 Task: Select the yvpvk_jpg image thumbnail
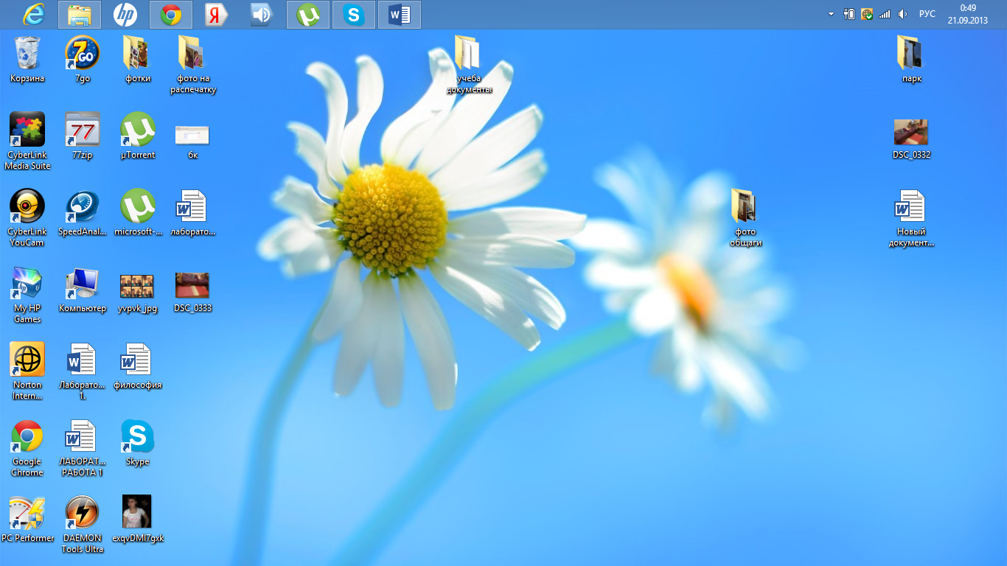[137, 293]
